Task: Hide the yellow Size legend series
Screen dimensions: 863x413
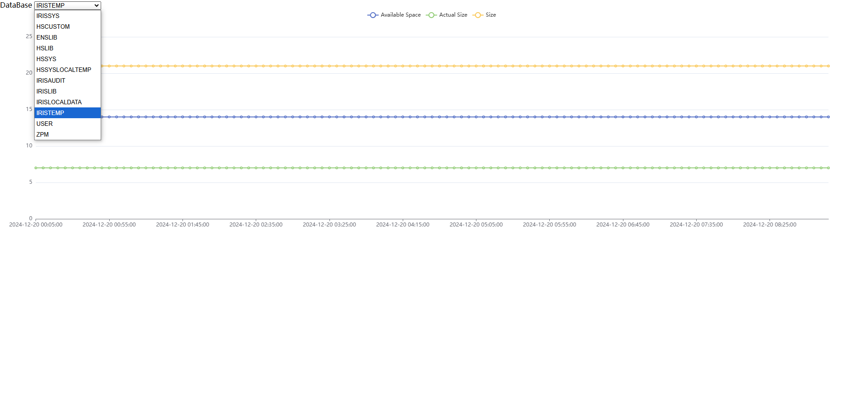Action: click(x=490, y=15)
